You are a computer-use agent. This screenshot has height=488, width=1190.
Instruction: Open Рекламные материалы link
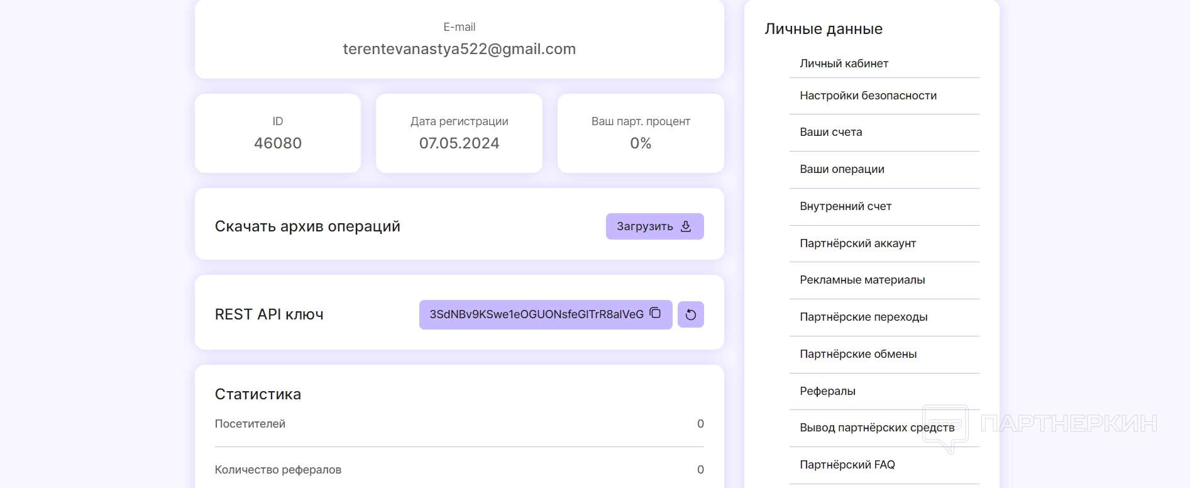pos(862,280)
